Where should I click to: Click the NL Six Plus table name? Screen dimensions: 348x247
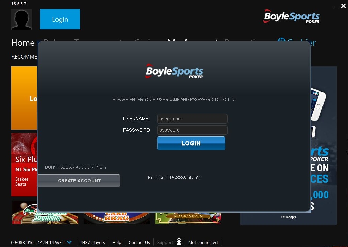pyautogui.click(x=26, y=170)
